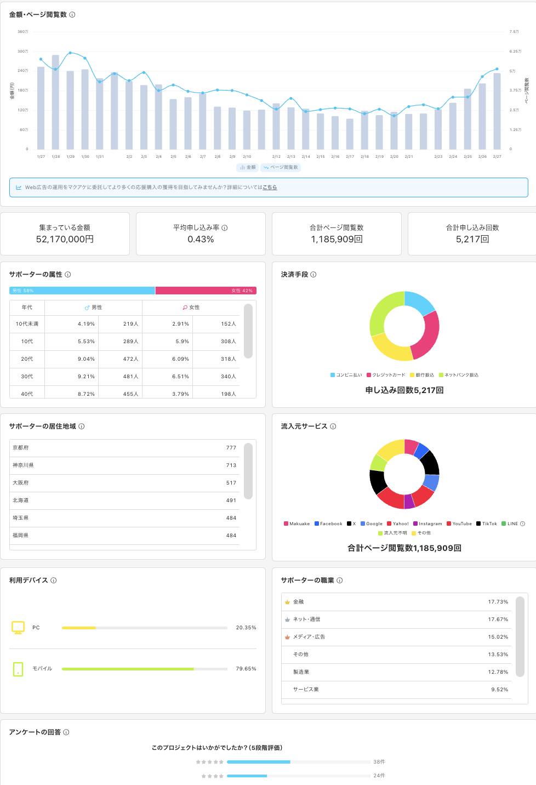Toggle コンビニ払い in payment legend

coord(346,375)
